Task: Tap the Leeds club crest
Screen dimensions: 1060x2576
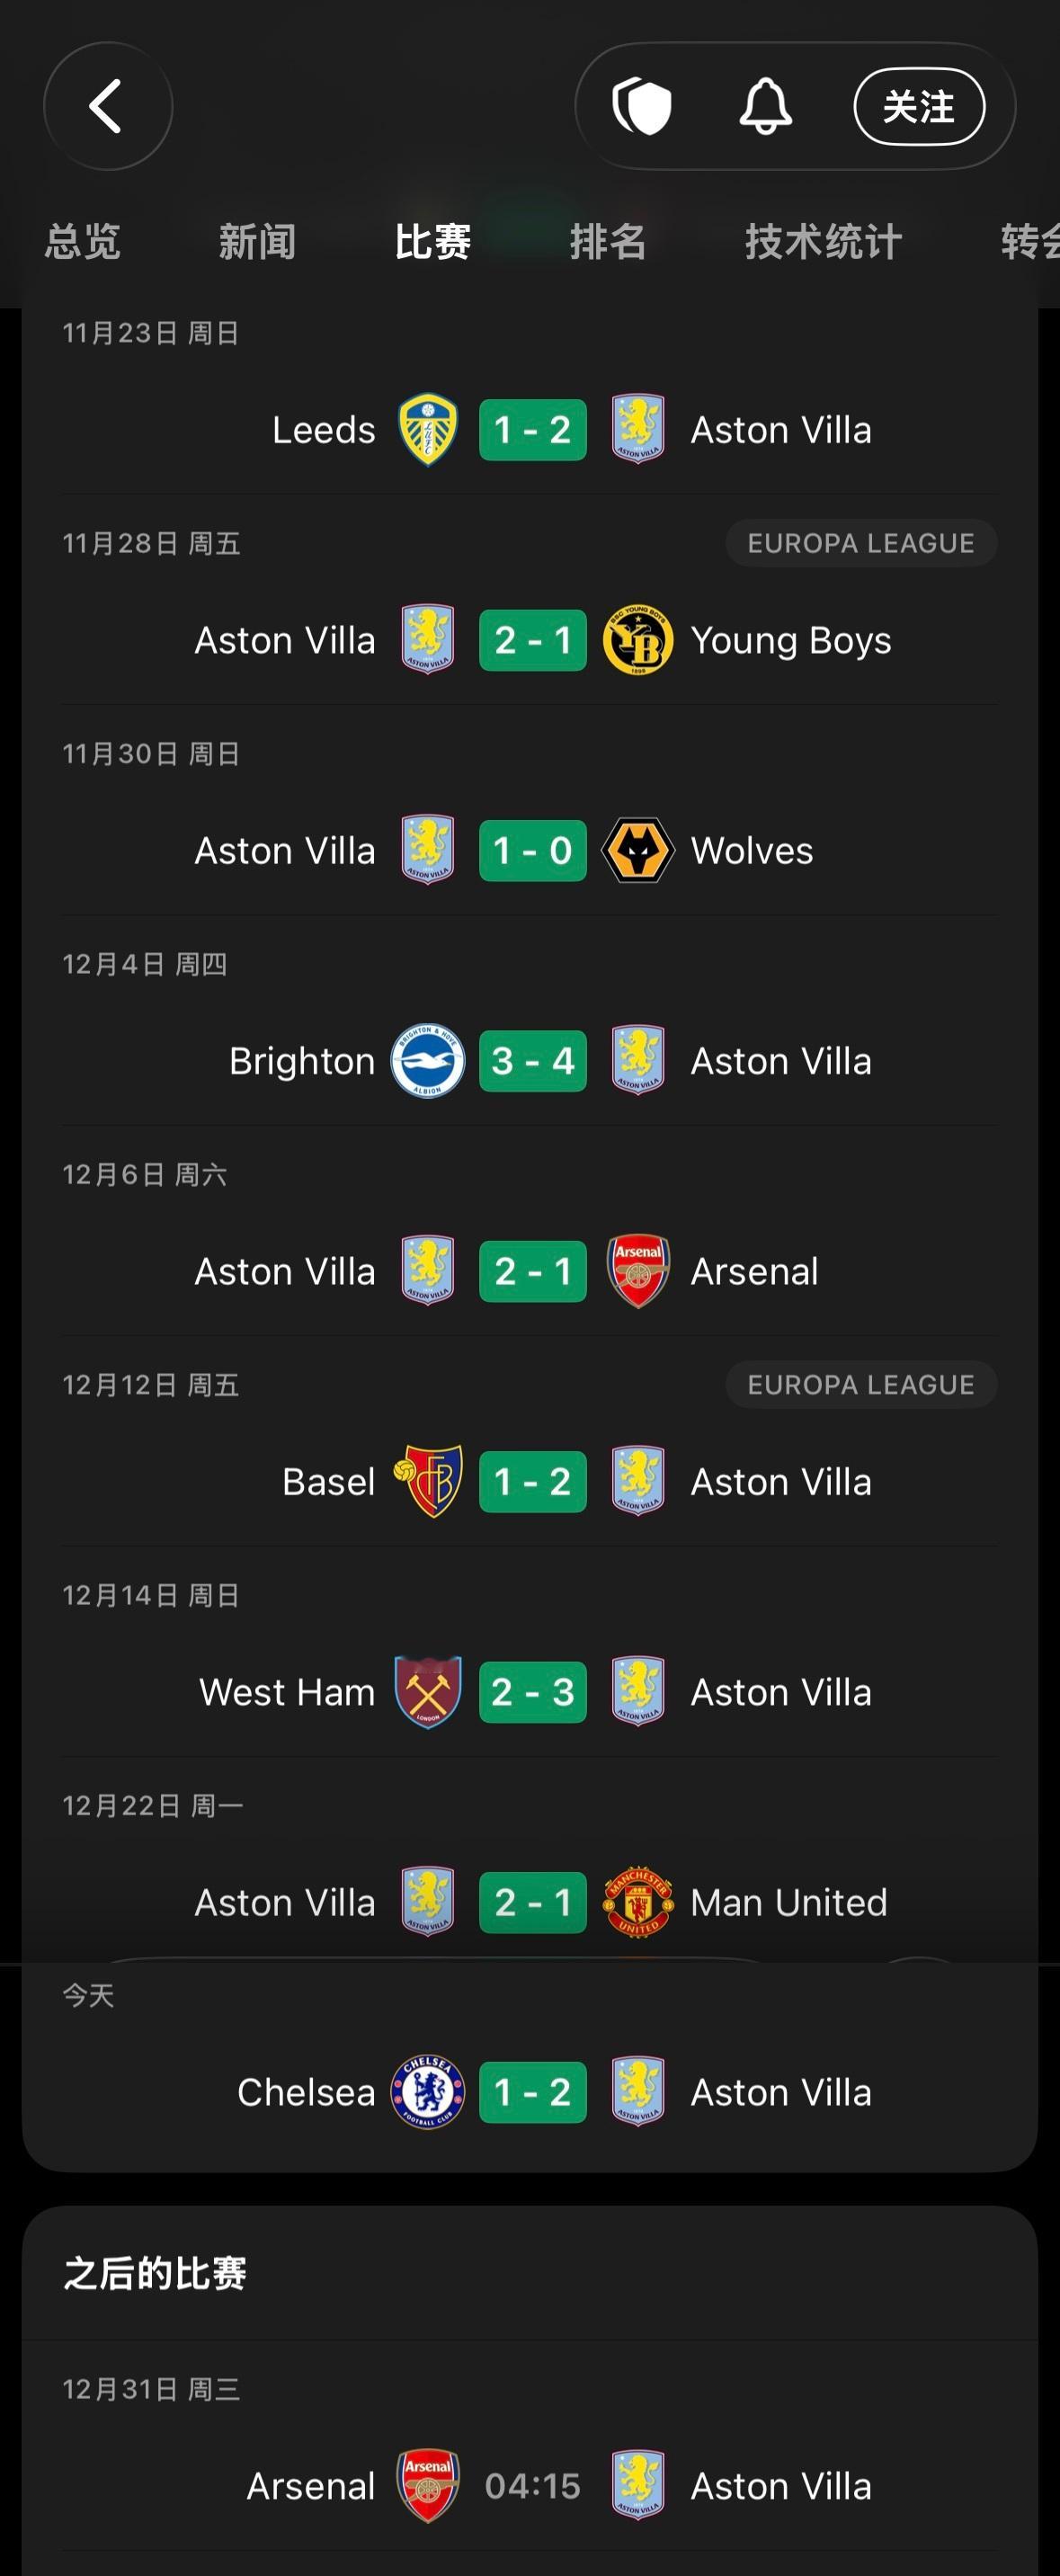Action: pyautogui.click(x=428, y=430)
